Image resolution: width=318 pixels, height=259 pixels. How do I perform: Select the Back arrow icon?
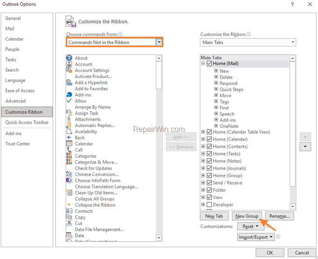69,137
